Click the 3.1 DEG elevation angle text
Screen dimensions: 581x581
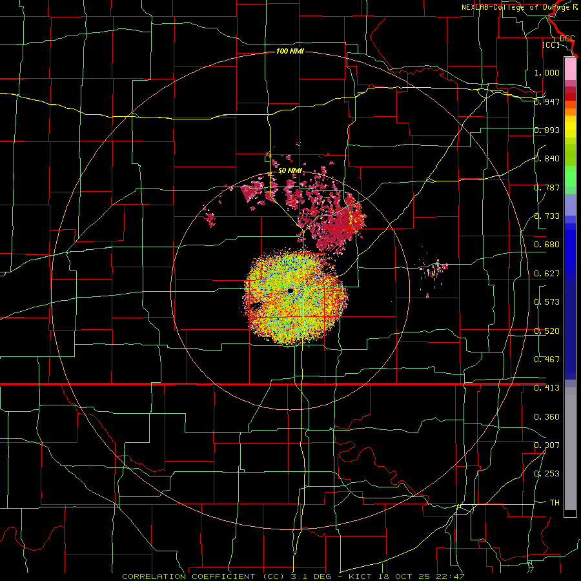tap(310, 576)
